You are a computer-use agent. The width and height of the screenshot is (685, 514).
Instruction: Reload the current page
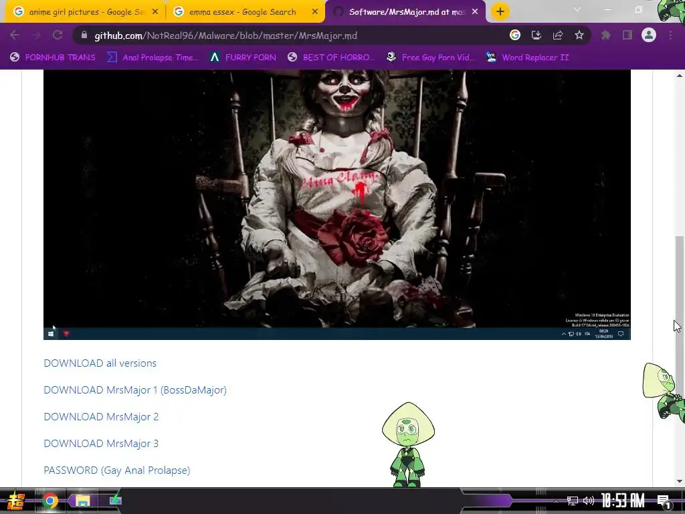click(58, 35)
